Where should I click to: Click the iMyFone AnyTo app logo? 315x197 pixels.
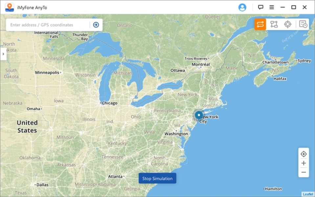(10, 8)
